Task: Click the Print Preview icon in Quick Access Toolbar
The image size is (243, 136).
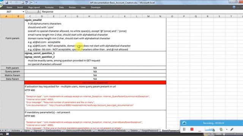Action: [23, 3]
